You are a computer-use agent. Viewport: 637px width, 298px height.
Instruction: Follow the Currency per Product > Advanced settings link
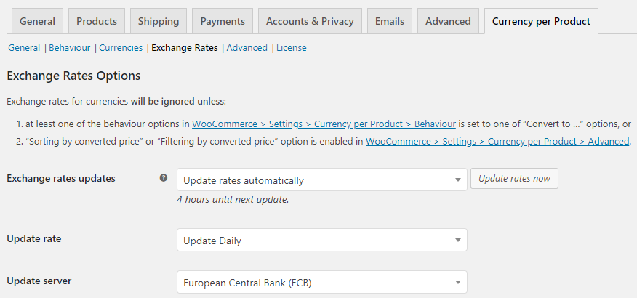click(x=497, y=141)
